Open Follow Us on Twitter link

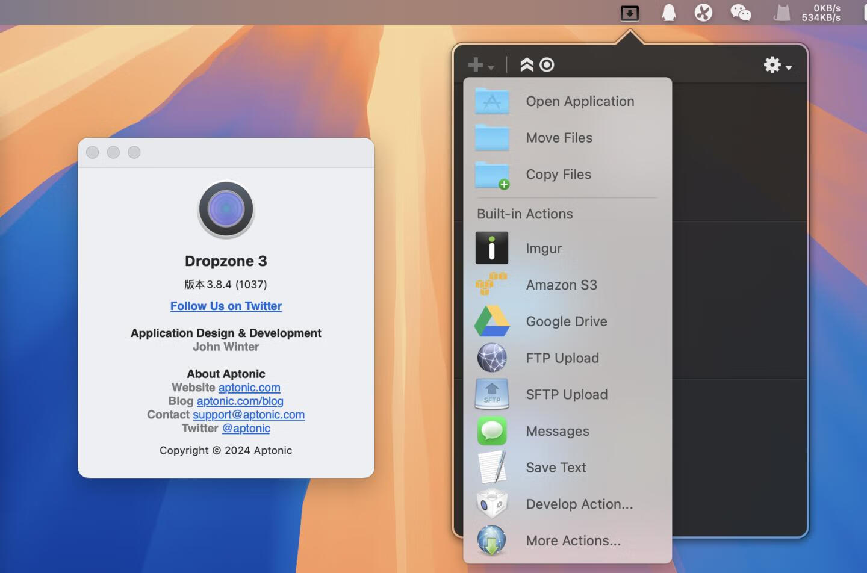coord(226,306)
